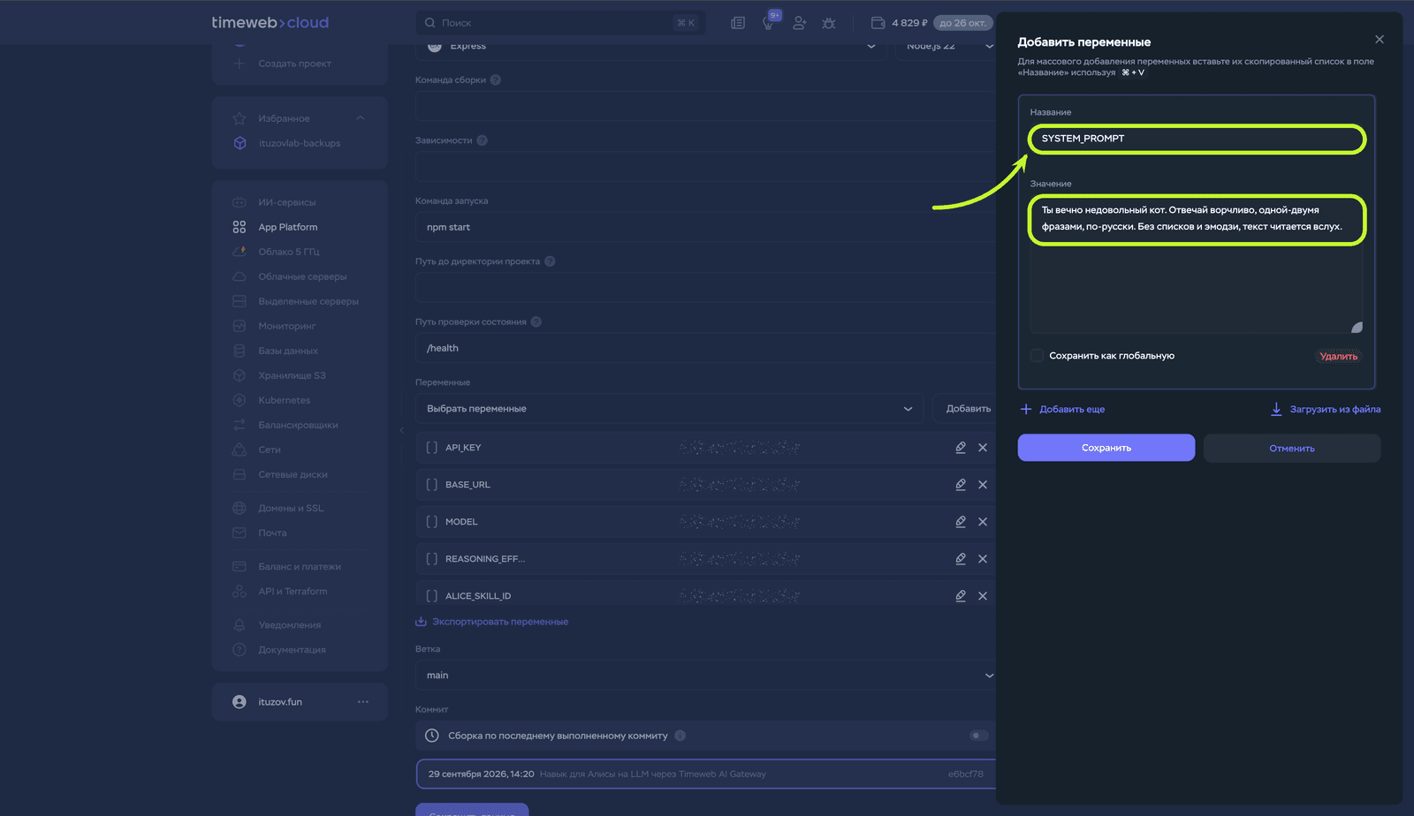Click the lightbulb icon with 9+ badge
Viewport: 1414px width, 816px height.
pos(770,22)
